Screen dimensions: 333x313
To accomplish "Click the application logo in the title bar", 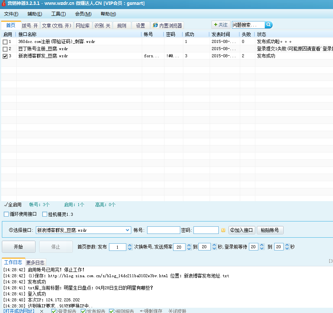I will (x=4, y=3).
